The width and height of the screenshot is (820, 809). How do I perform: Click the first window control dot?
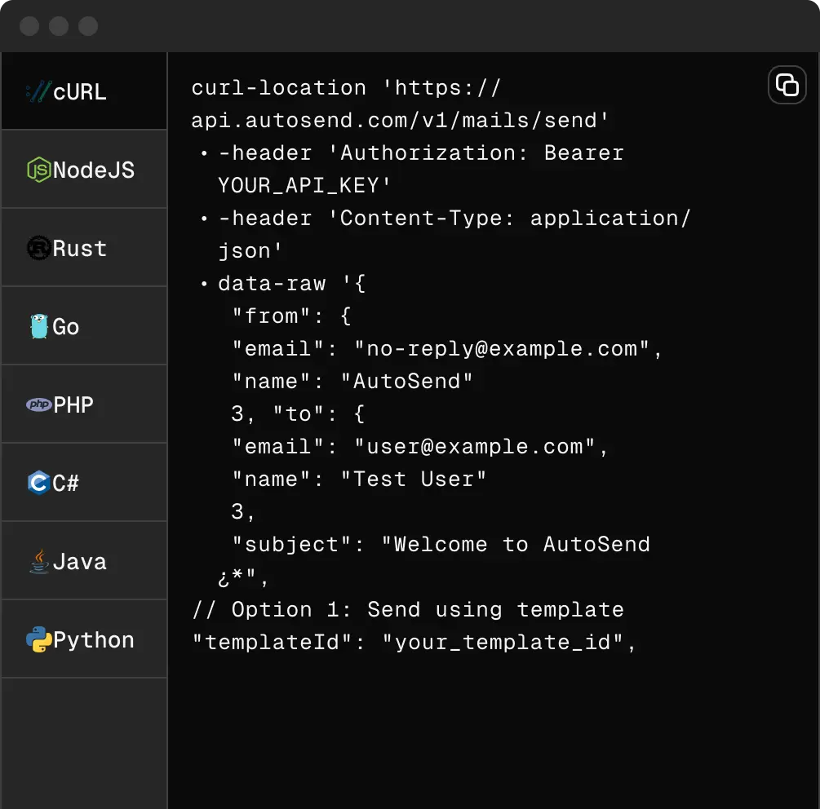point(29,26)
